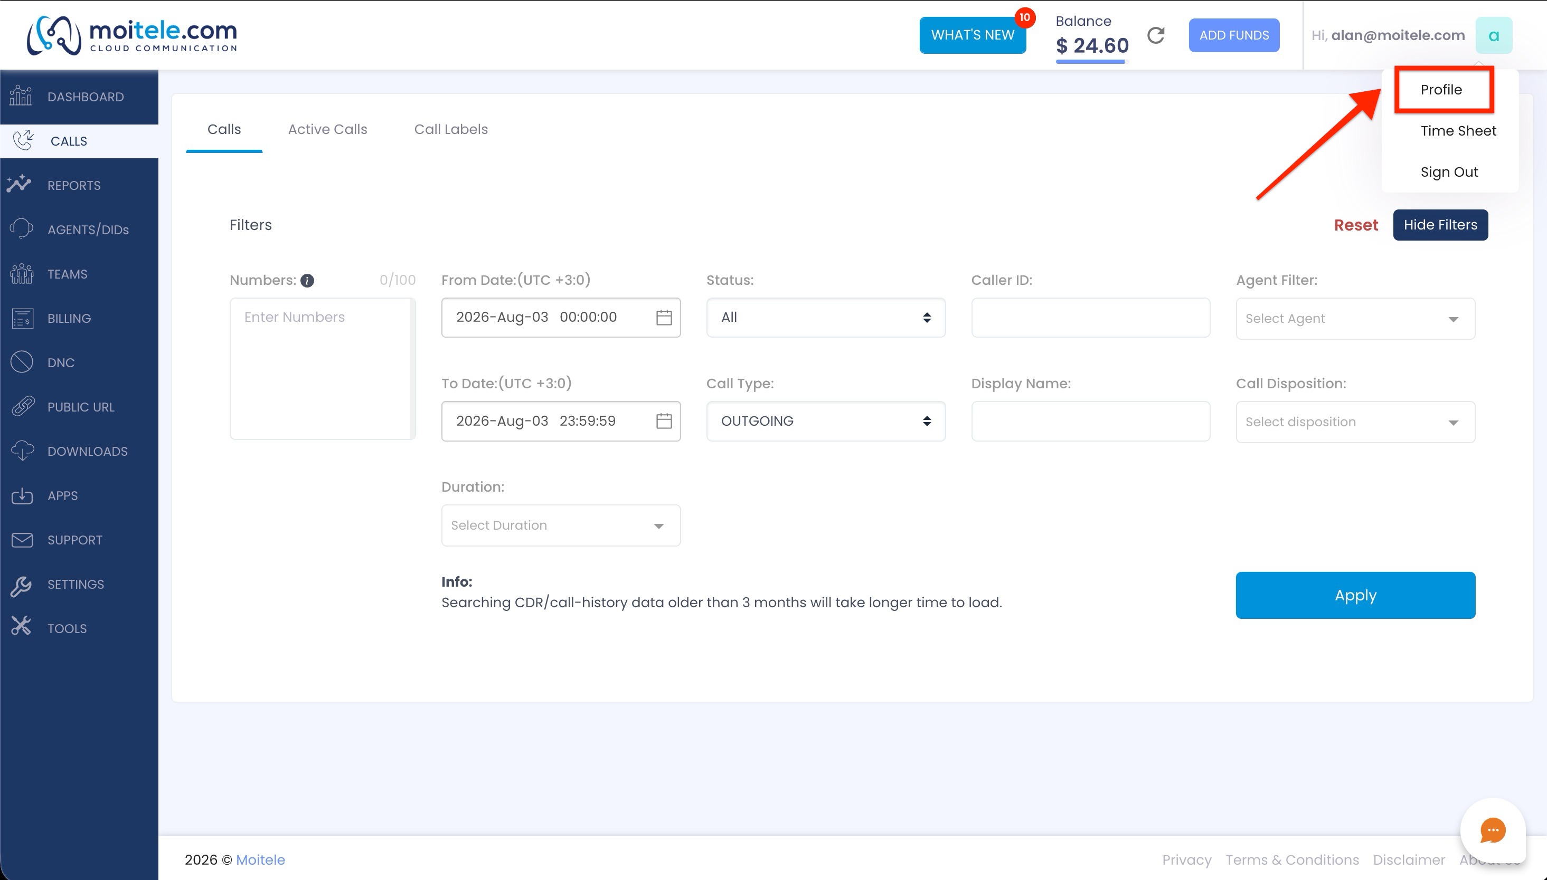The height and width of the screenshot is (880, 1547).
Task: Switch to the Active Calls tab
Action: 327,129
